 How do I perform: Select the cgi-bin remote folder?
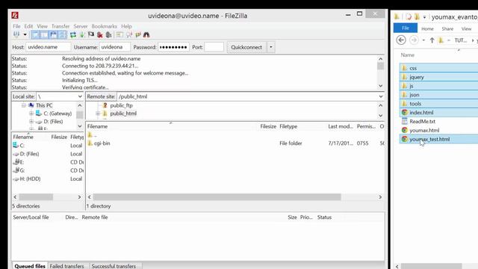coord(102,143)
